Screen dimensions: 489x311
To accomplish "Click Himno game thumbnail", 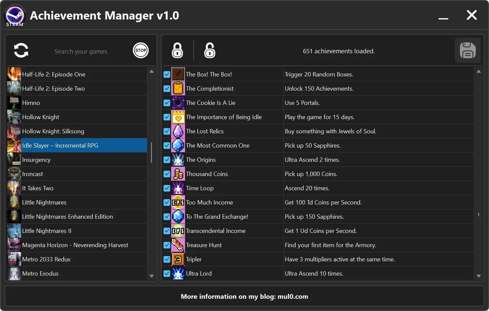I will (x=14, y=103).
